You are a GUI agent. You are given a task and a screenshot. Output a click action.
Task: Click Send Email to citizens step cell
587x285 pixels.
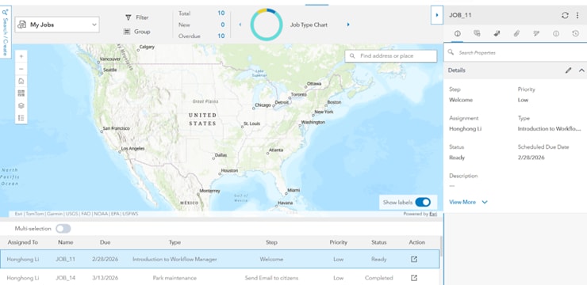point(271,278)
